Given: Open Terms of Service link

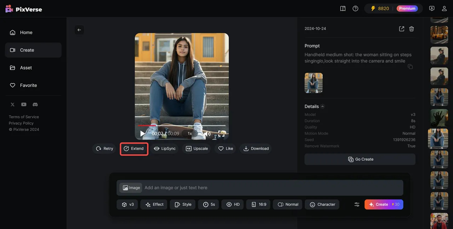Looking at the screenshot, I should point(24,117).
